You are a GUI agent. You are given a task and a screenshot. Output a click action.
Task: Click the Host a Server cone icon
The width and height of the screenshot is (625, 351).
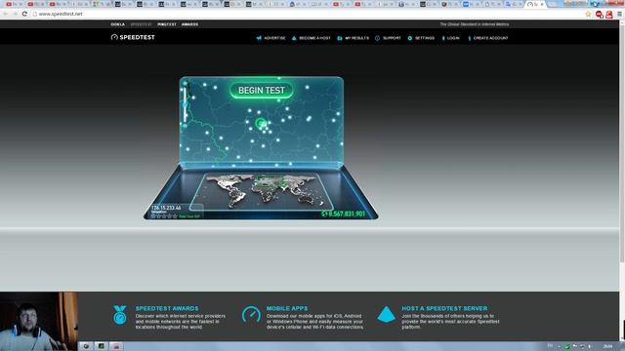coord(387,314)
